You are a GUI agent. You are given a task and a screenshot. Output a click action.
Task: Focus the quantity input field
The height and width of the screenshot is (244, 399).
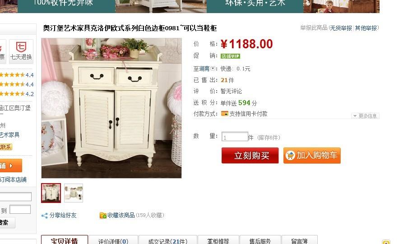[x=235, y=137]
